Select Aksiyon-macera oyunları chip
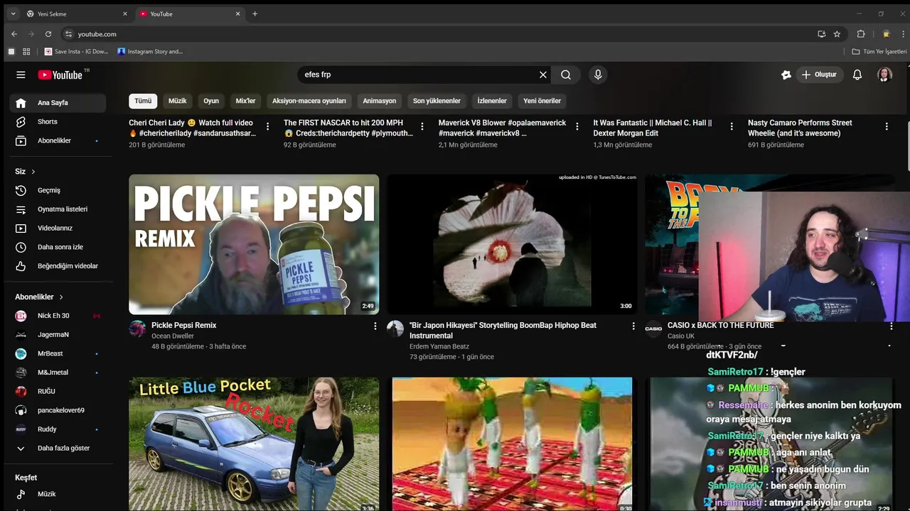Viewport: 910px width, 511px height. [309, 101]
